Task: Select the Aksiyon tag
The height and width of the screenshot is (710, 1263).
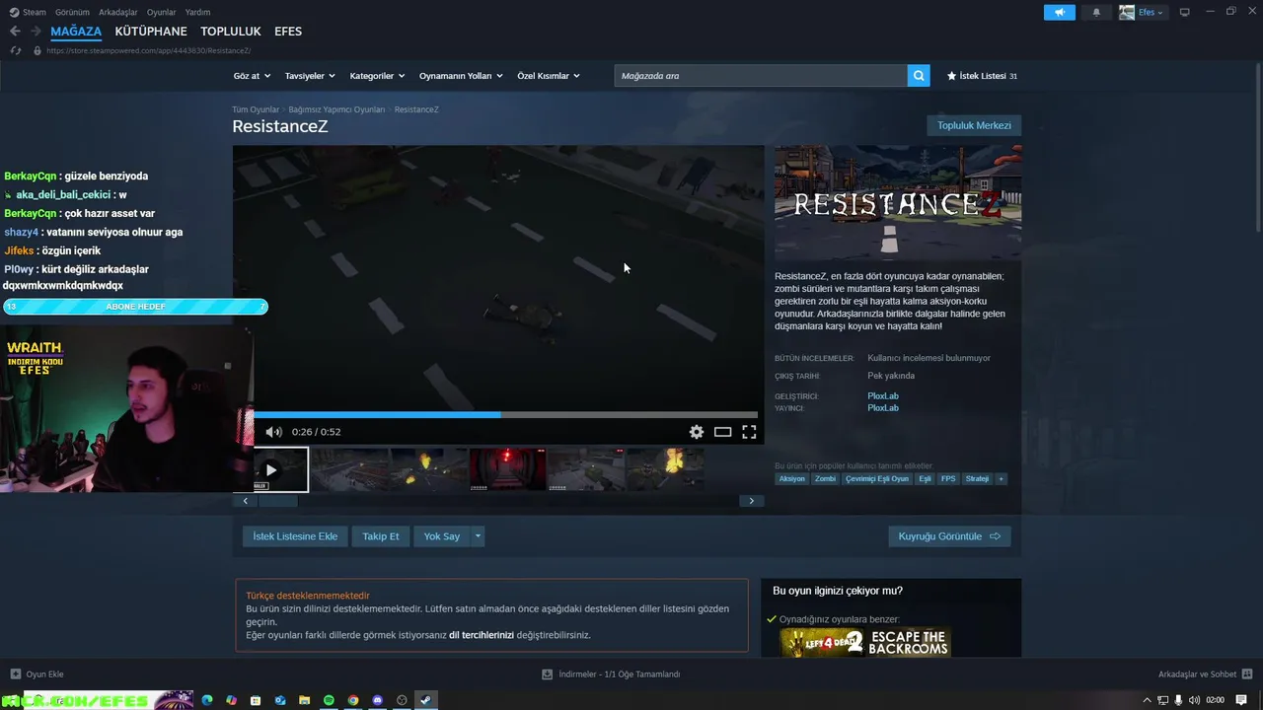Action: pos(791,479)
